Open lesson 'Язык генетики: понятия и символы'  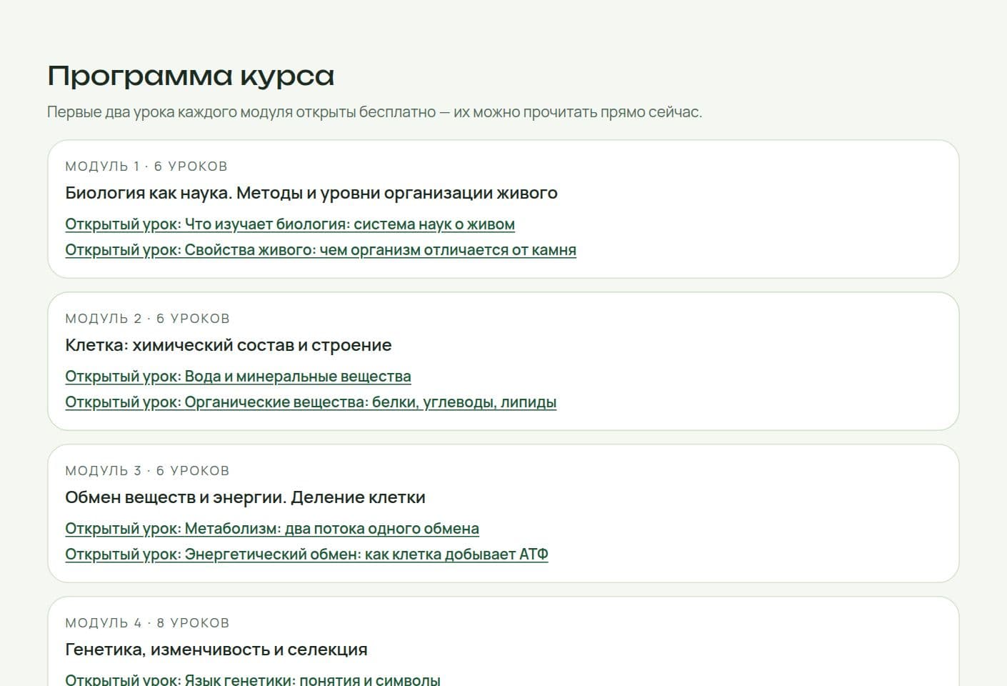tap(253, 680)
